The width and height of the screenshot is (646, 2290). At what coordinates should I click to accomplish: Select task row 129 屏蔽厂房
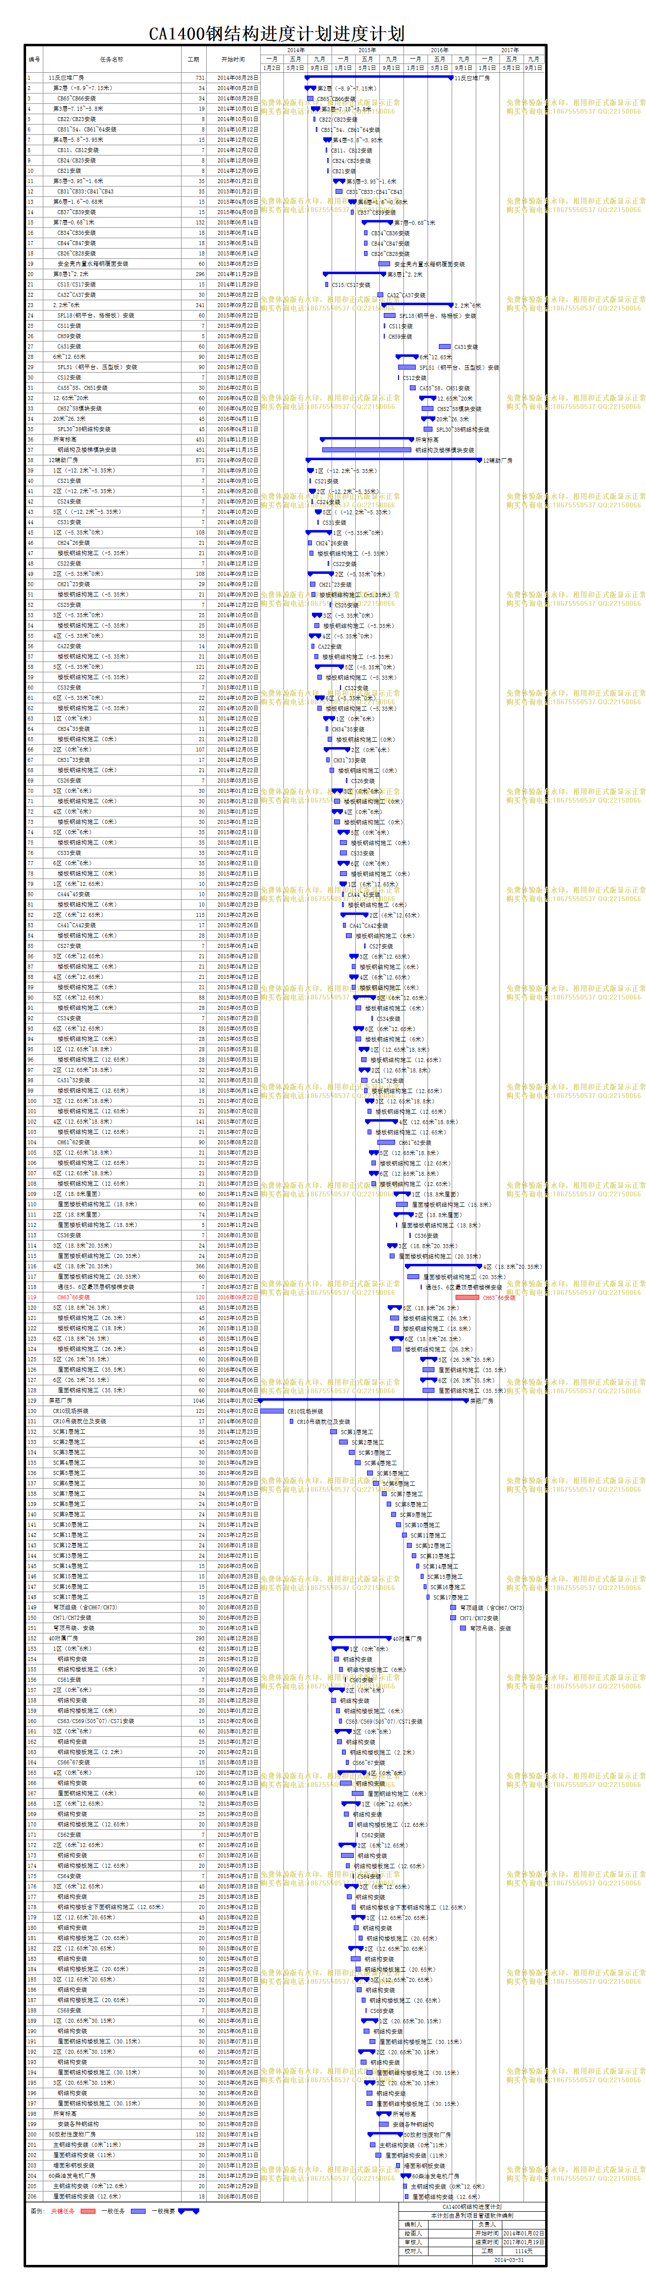pyautogui.click(x=142, y=1401)
